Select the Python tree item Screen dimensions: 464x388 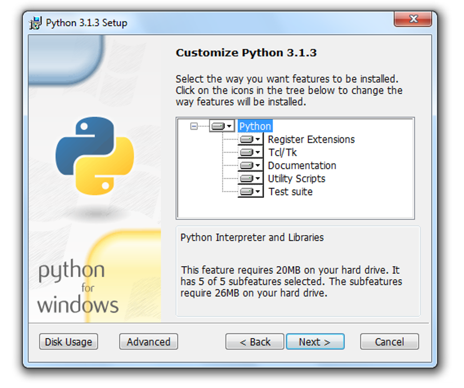255,126
